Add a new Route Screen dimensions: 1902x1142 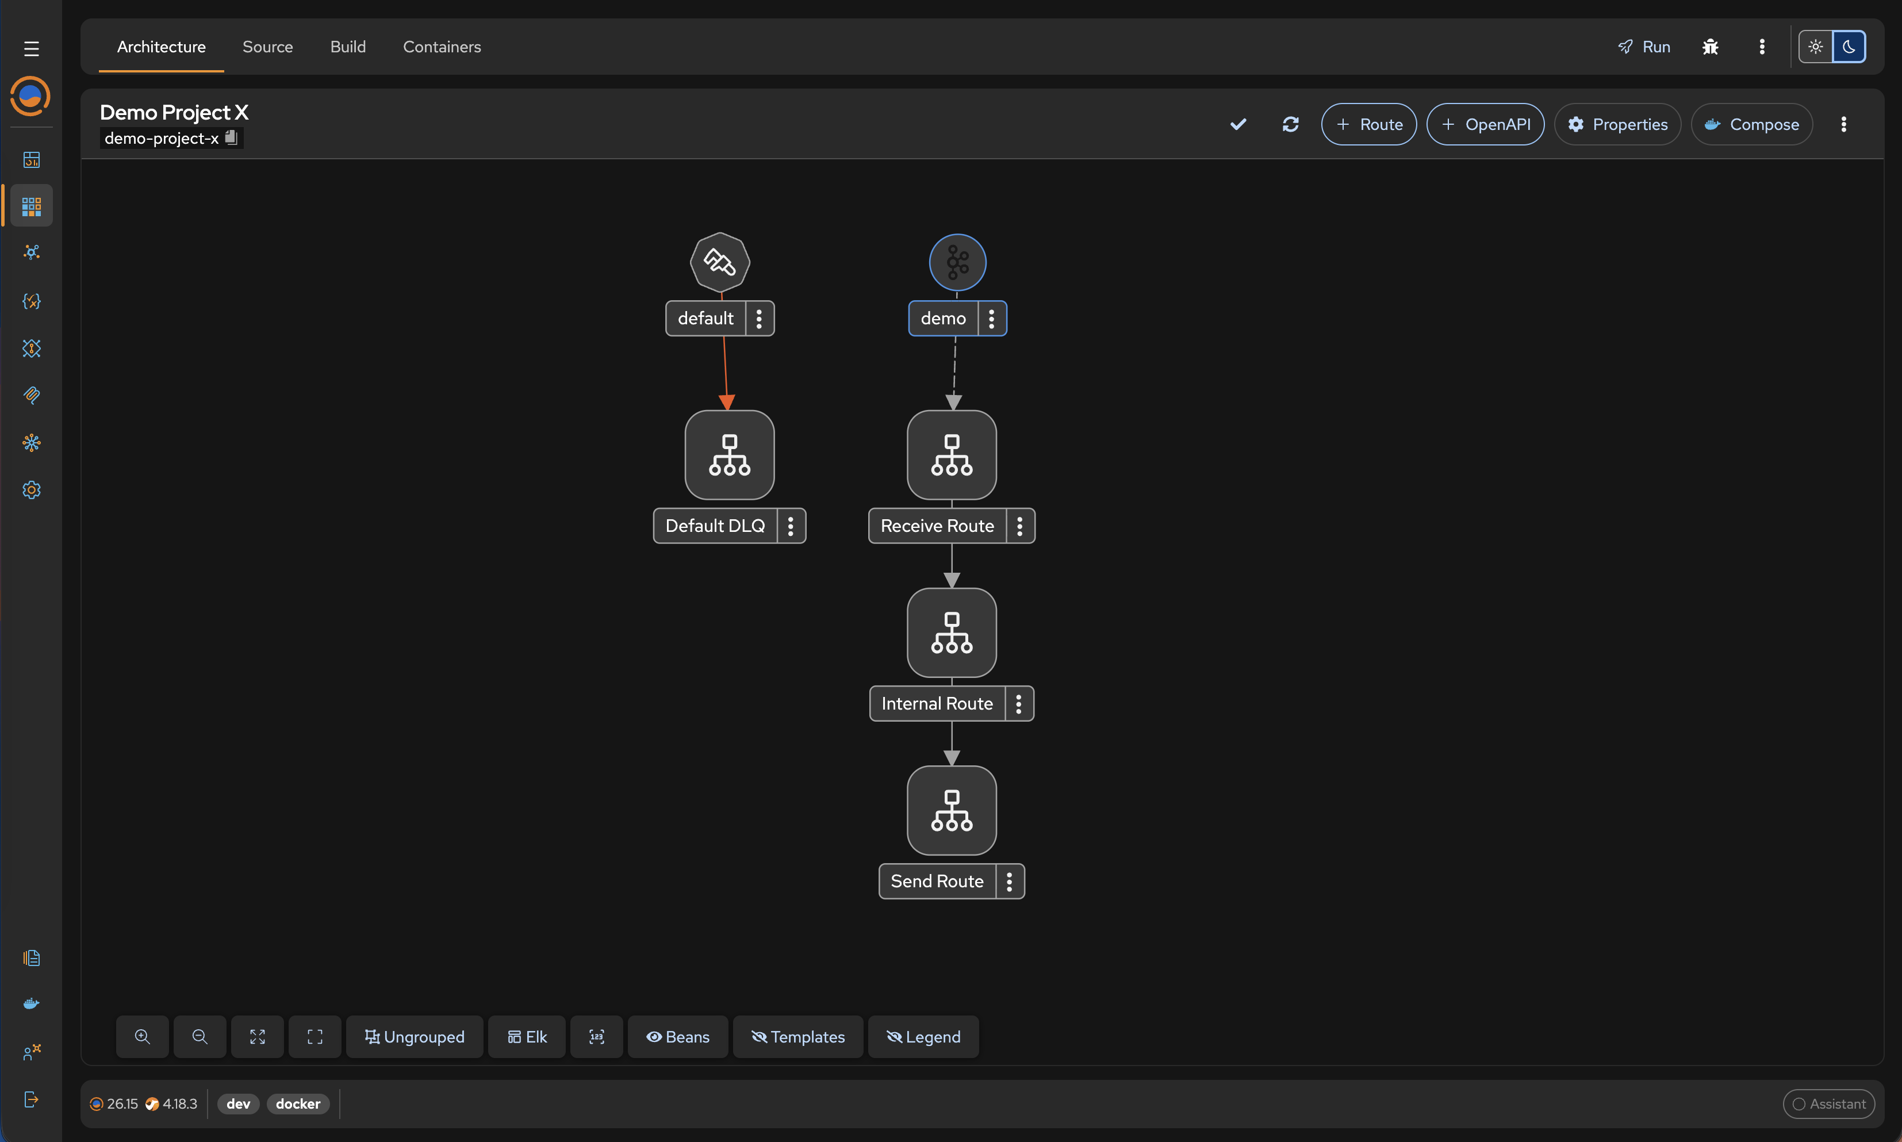coord(1369,124)
